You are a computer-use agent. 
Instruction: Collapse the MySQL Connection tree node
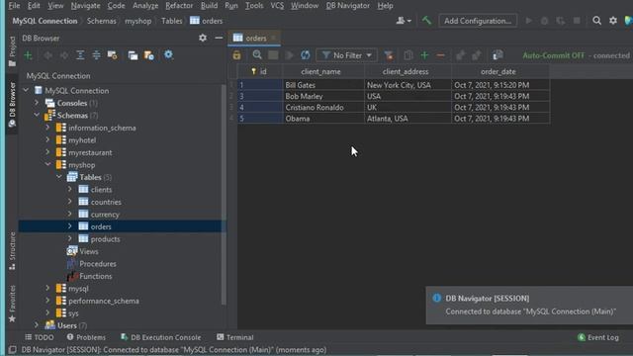26,90
